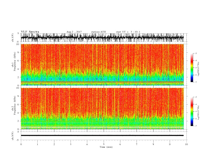Click the "-3" label on ch.1 color bar
This screenshot has height=162, width=210.
click(195, 53)
